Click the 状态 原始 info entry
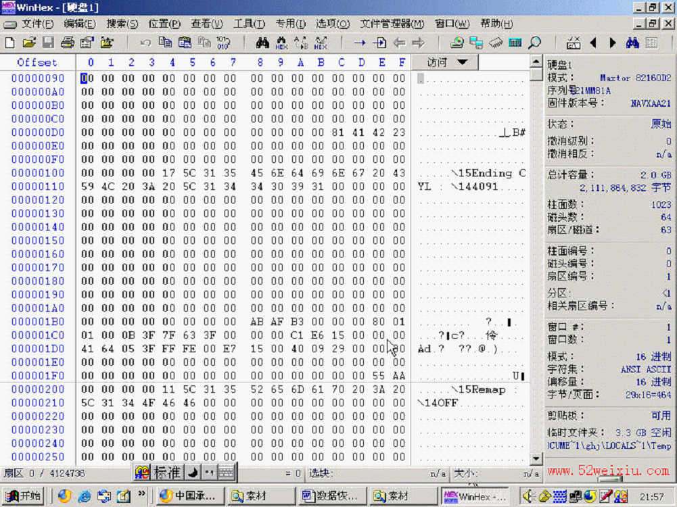677x507 pixels. [x=609, y=124]
